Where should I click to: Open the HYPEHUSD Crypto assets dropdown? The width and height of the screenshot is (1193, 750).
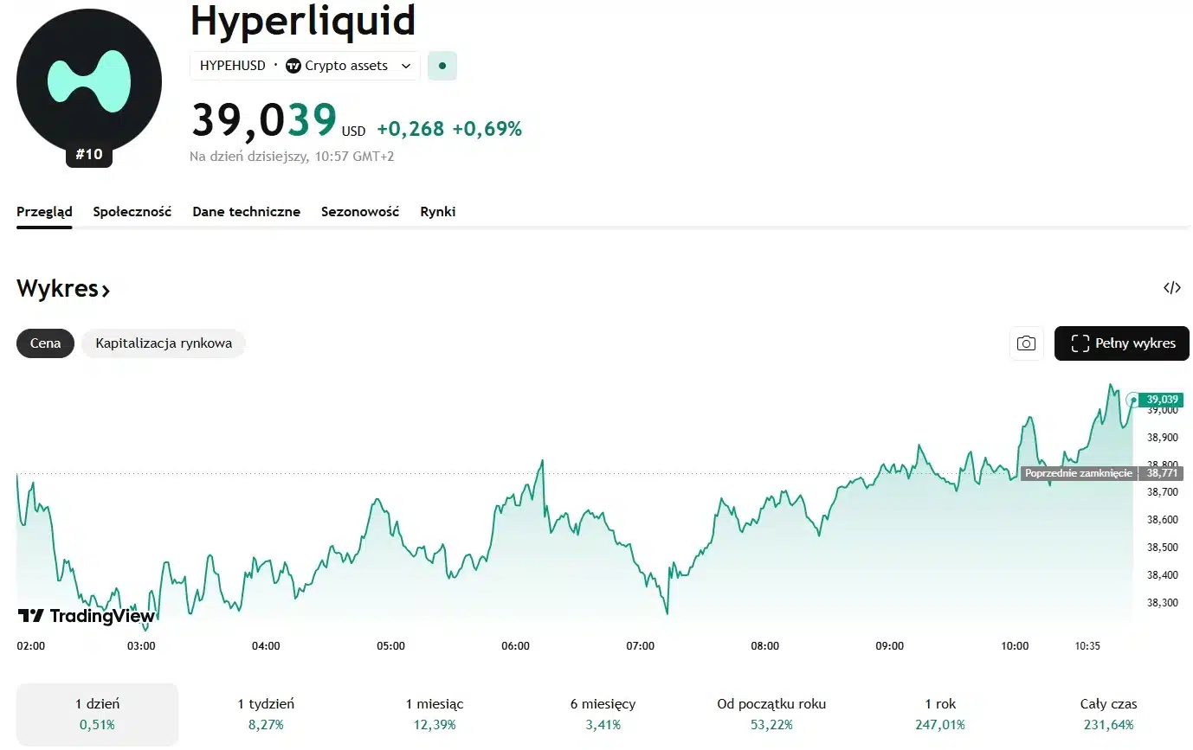pyautogui.click(x=305, y=66)
